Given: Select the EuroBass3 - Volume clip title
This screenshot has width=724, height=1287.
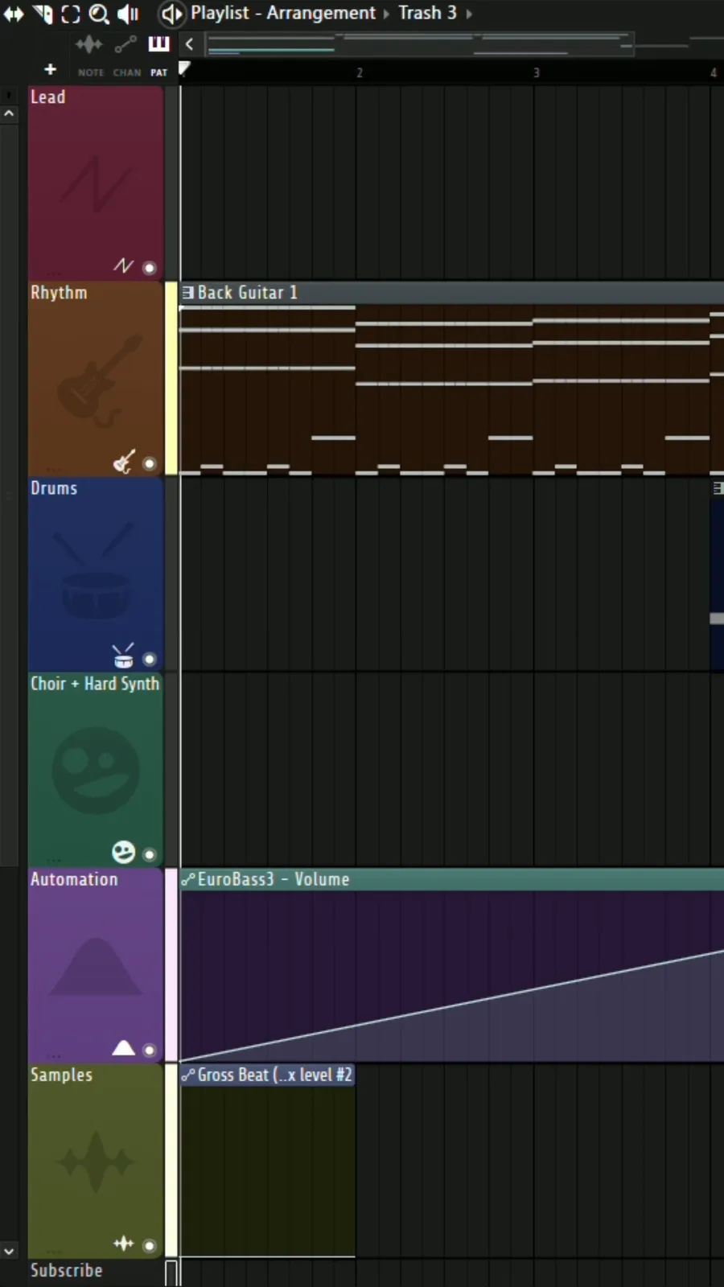Looking at the screenshot, I should 274,879.
